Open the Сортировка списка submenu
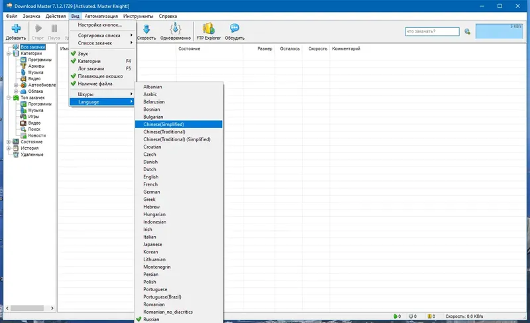The width and height of the screenshot is (530, 323). [x=102, y=35]
